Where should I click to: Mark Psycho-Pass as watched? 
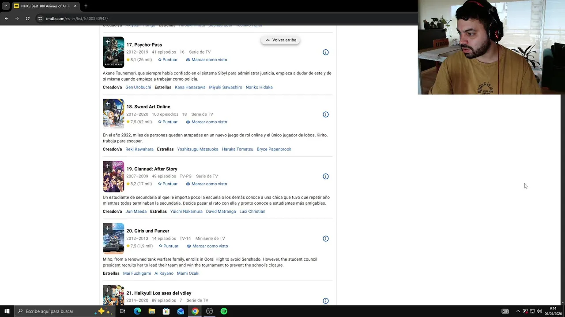206,60
